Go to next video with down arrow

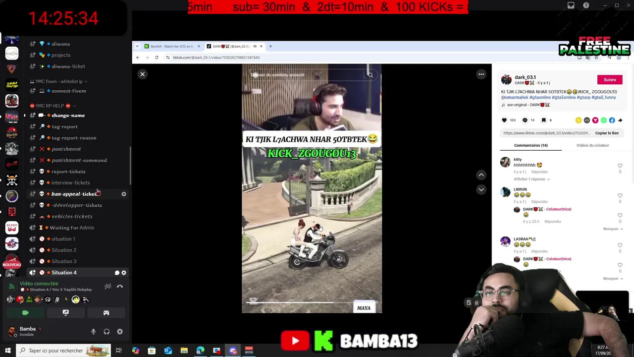[481, 190]
